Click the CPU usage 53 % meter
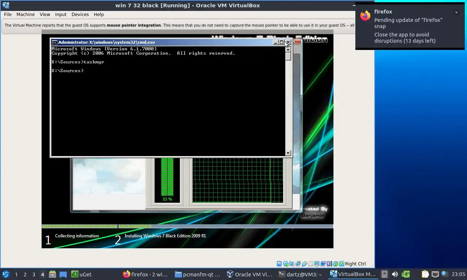467x280 pixels. coord(167,180)
